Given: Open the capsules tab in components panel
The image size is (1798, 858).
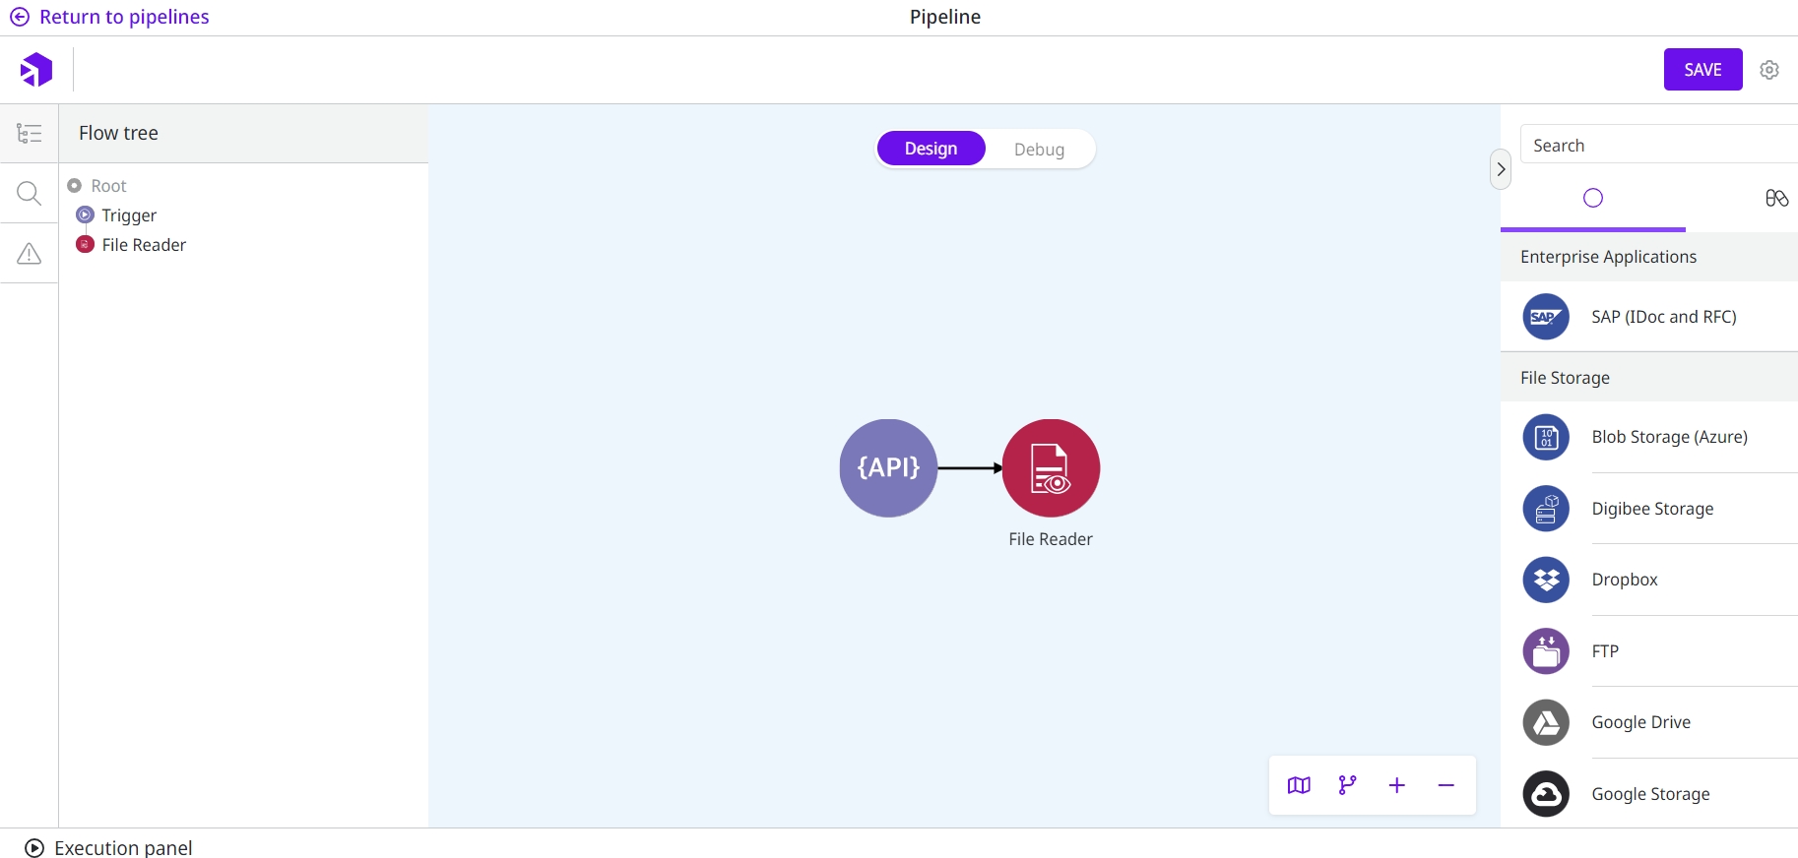Looking at the screenshot, I should tap(1776, 199).
